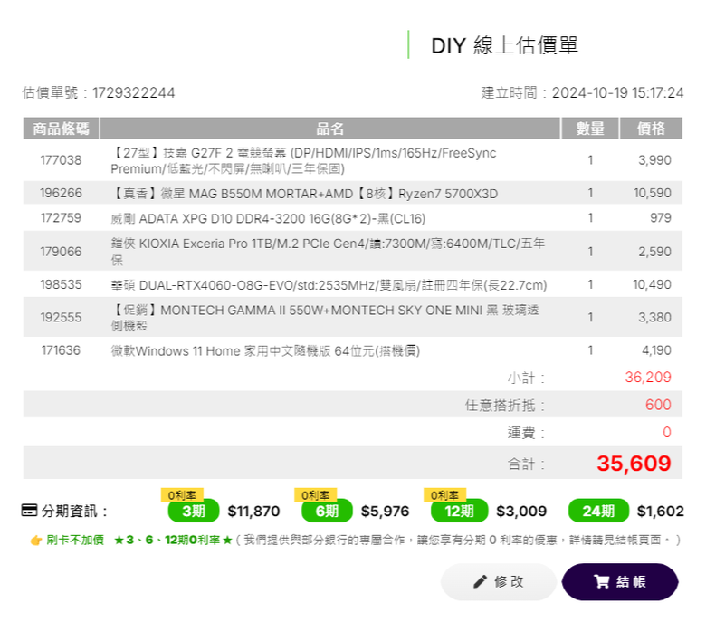Viewport: 706px width, 622px height.
Task: Click the DIY 線上估價單 title
Action: pyautogui.click(x=504, y=45)
